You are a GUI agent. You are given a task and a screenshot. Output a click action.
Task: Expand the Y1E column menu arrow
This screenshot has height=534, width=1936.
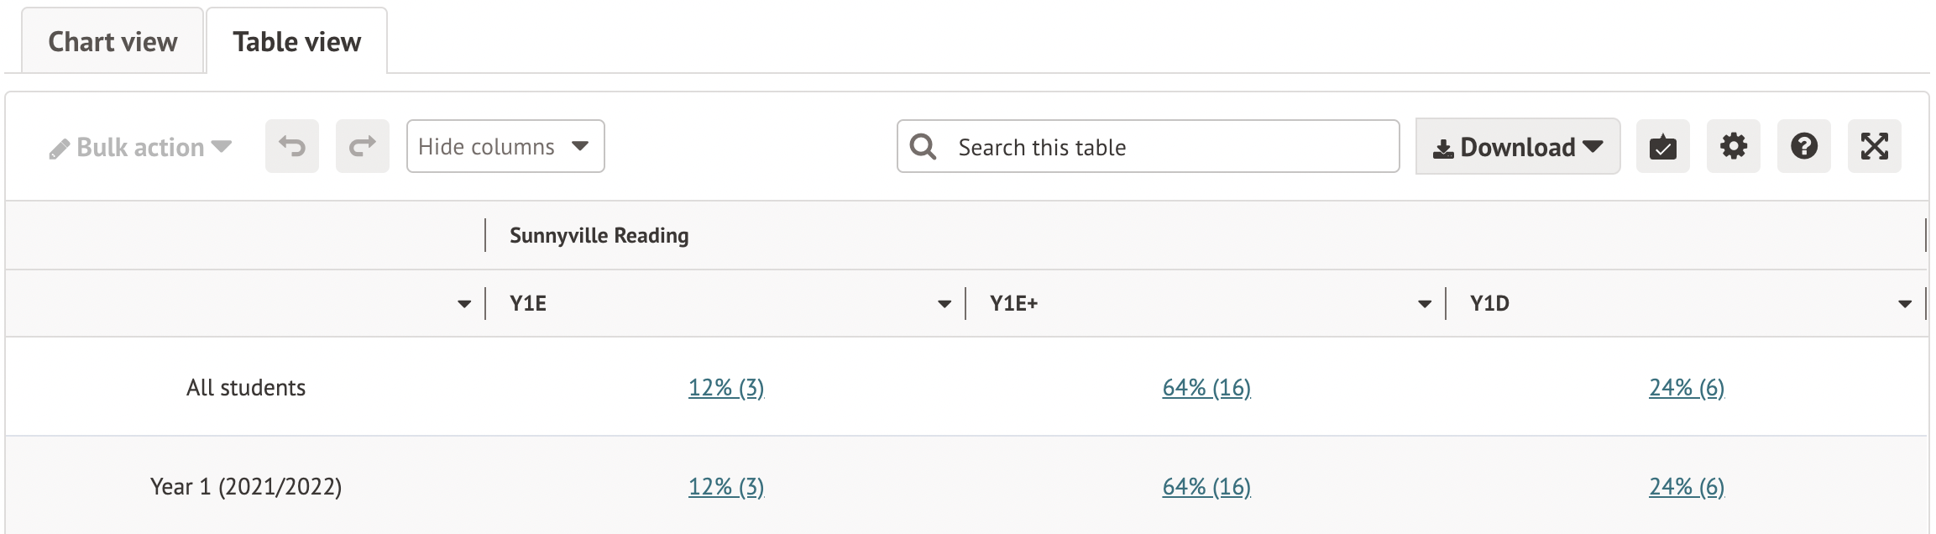coord(944,304)
